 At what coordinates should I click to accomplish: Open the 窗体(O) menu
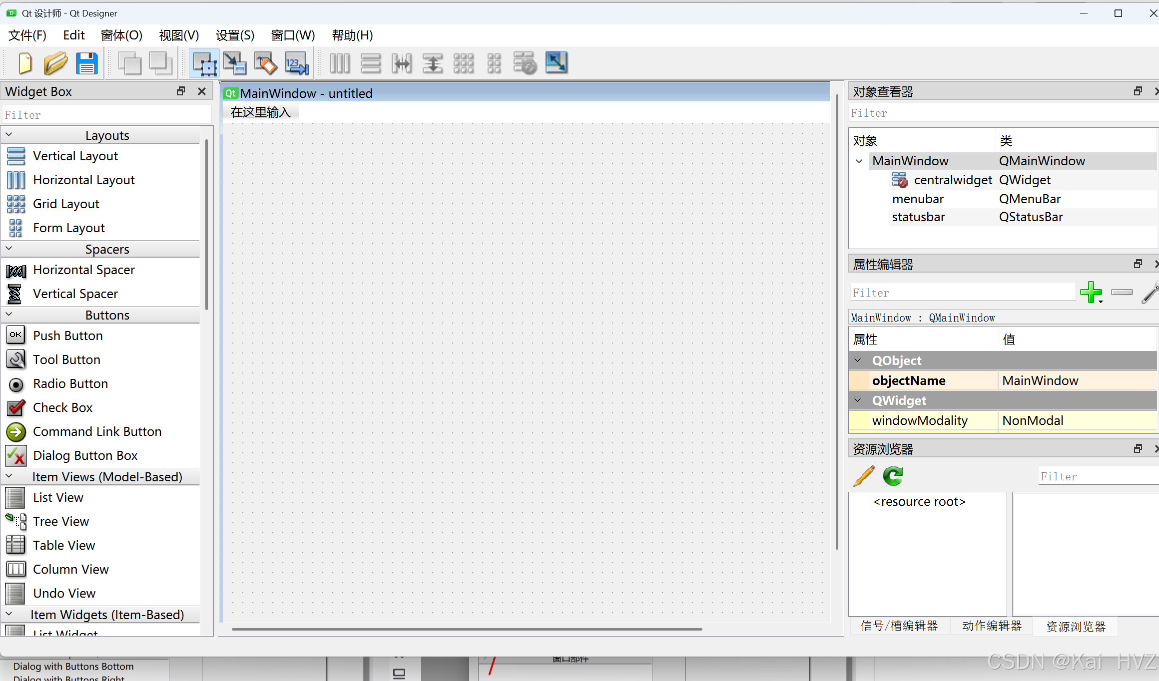(121, 35)
